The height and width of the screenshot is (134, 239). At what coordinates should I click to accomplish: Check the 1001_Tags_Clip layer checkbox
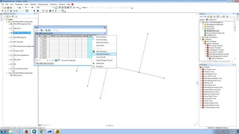click(11, 42)
